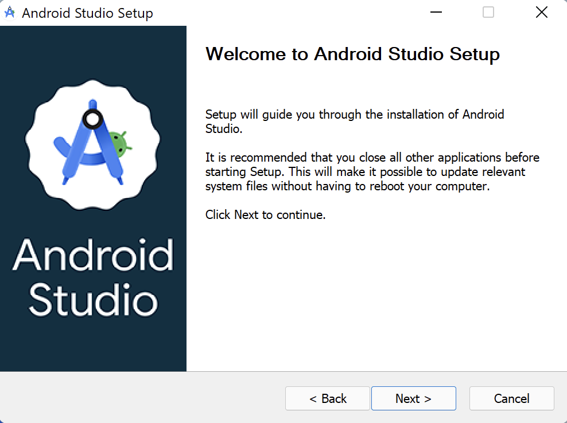Click the white 'Android' word in banner
This screenshot has height=423, width=567.
coord(93,254)
